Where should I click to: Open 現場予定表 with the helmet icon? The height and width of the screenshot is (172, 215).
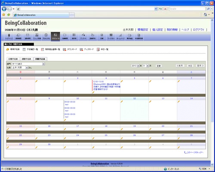point(13,49)
